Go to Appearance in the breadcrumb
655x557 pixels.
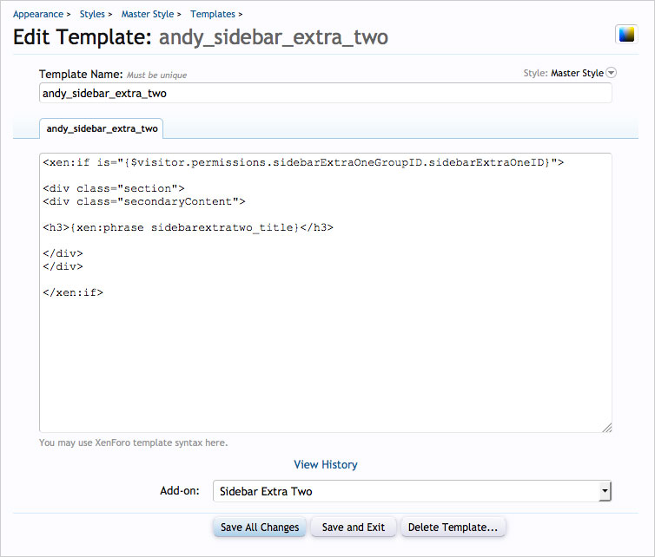(x=38, y=14)
